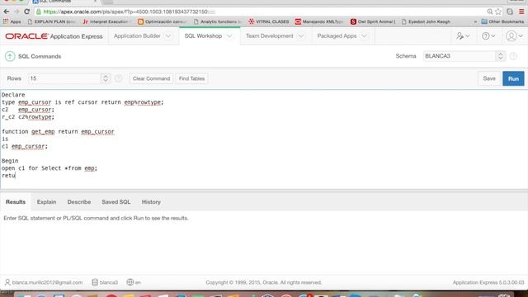Expand the Team Development dropdown arrow
528x297 pixels.
(x=300, y=36)
